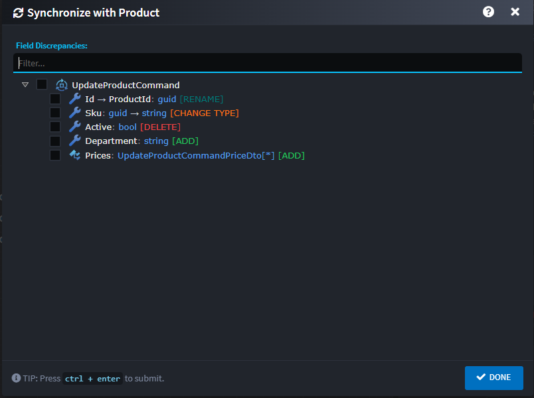Select the 'Id → ProductId' row text
534x398 pixels.
118,99
